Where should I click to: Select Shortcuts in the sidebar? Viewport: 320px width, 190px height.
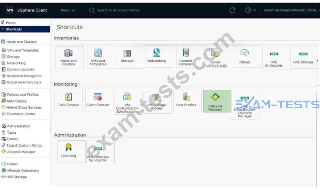[x=25, y=29]
